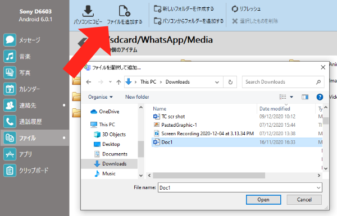Select Files (ファイル) in the sidebar

(x=34, y=137)
